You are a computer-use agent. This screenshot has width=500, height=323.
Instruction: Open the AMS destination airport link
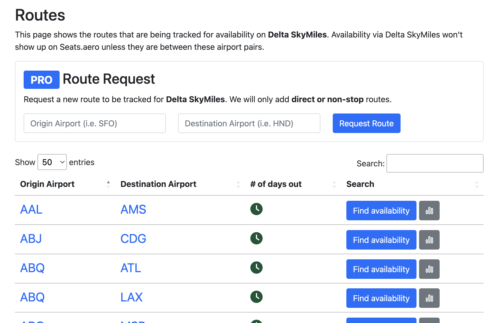point(133,210)
